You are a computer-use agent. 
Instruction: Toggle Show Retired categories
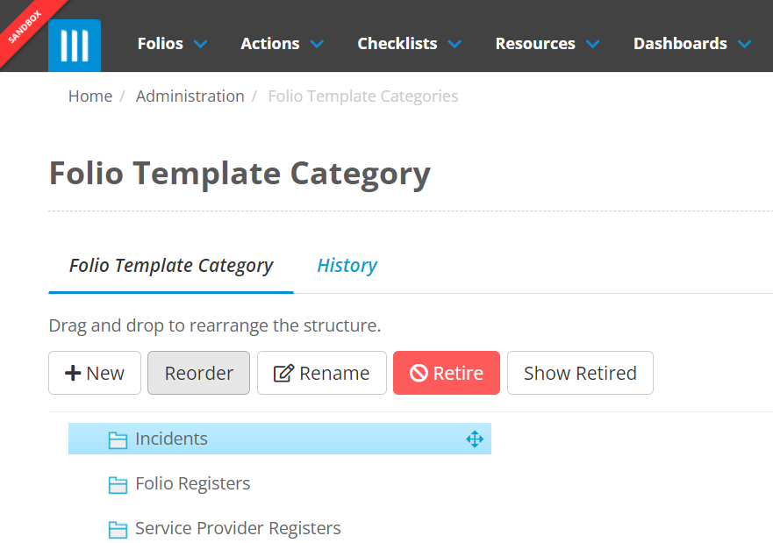click(580, 374)
